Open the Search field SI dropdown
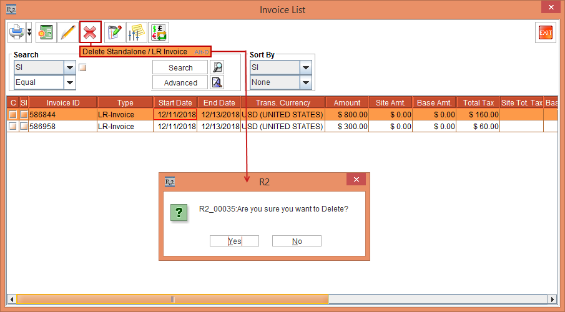This screenshot has width=565, height=312. [69, 67]
